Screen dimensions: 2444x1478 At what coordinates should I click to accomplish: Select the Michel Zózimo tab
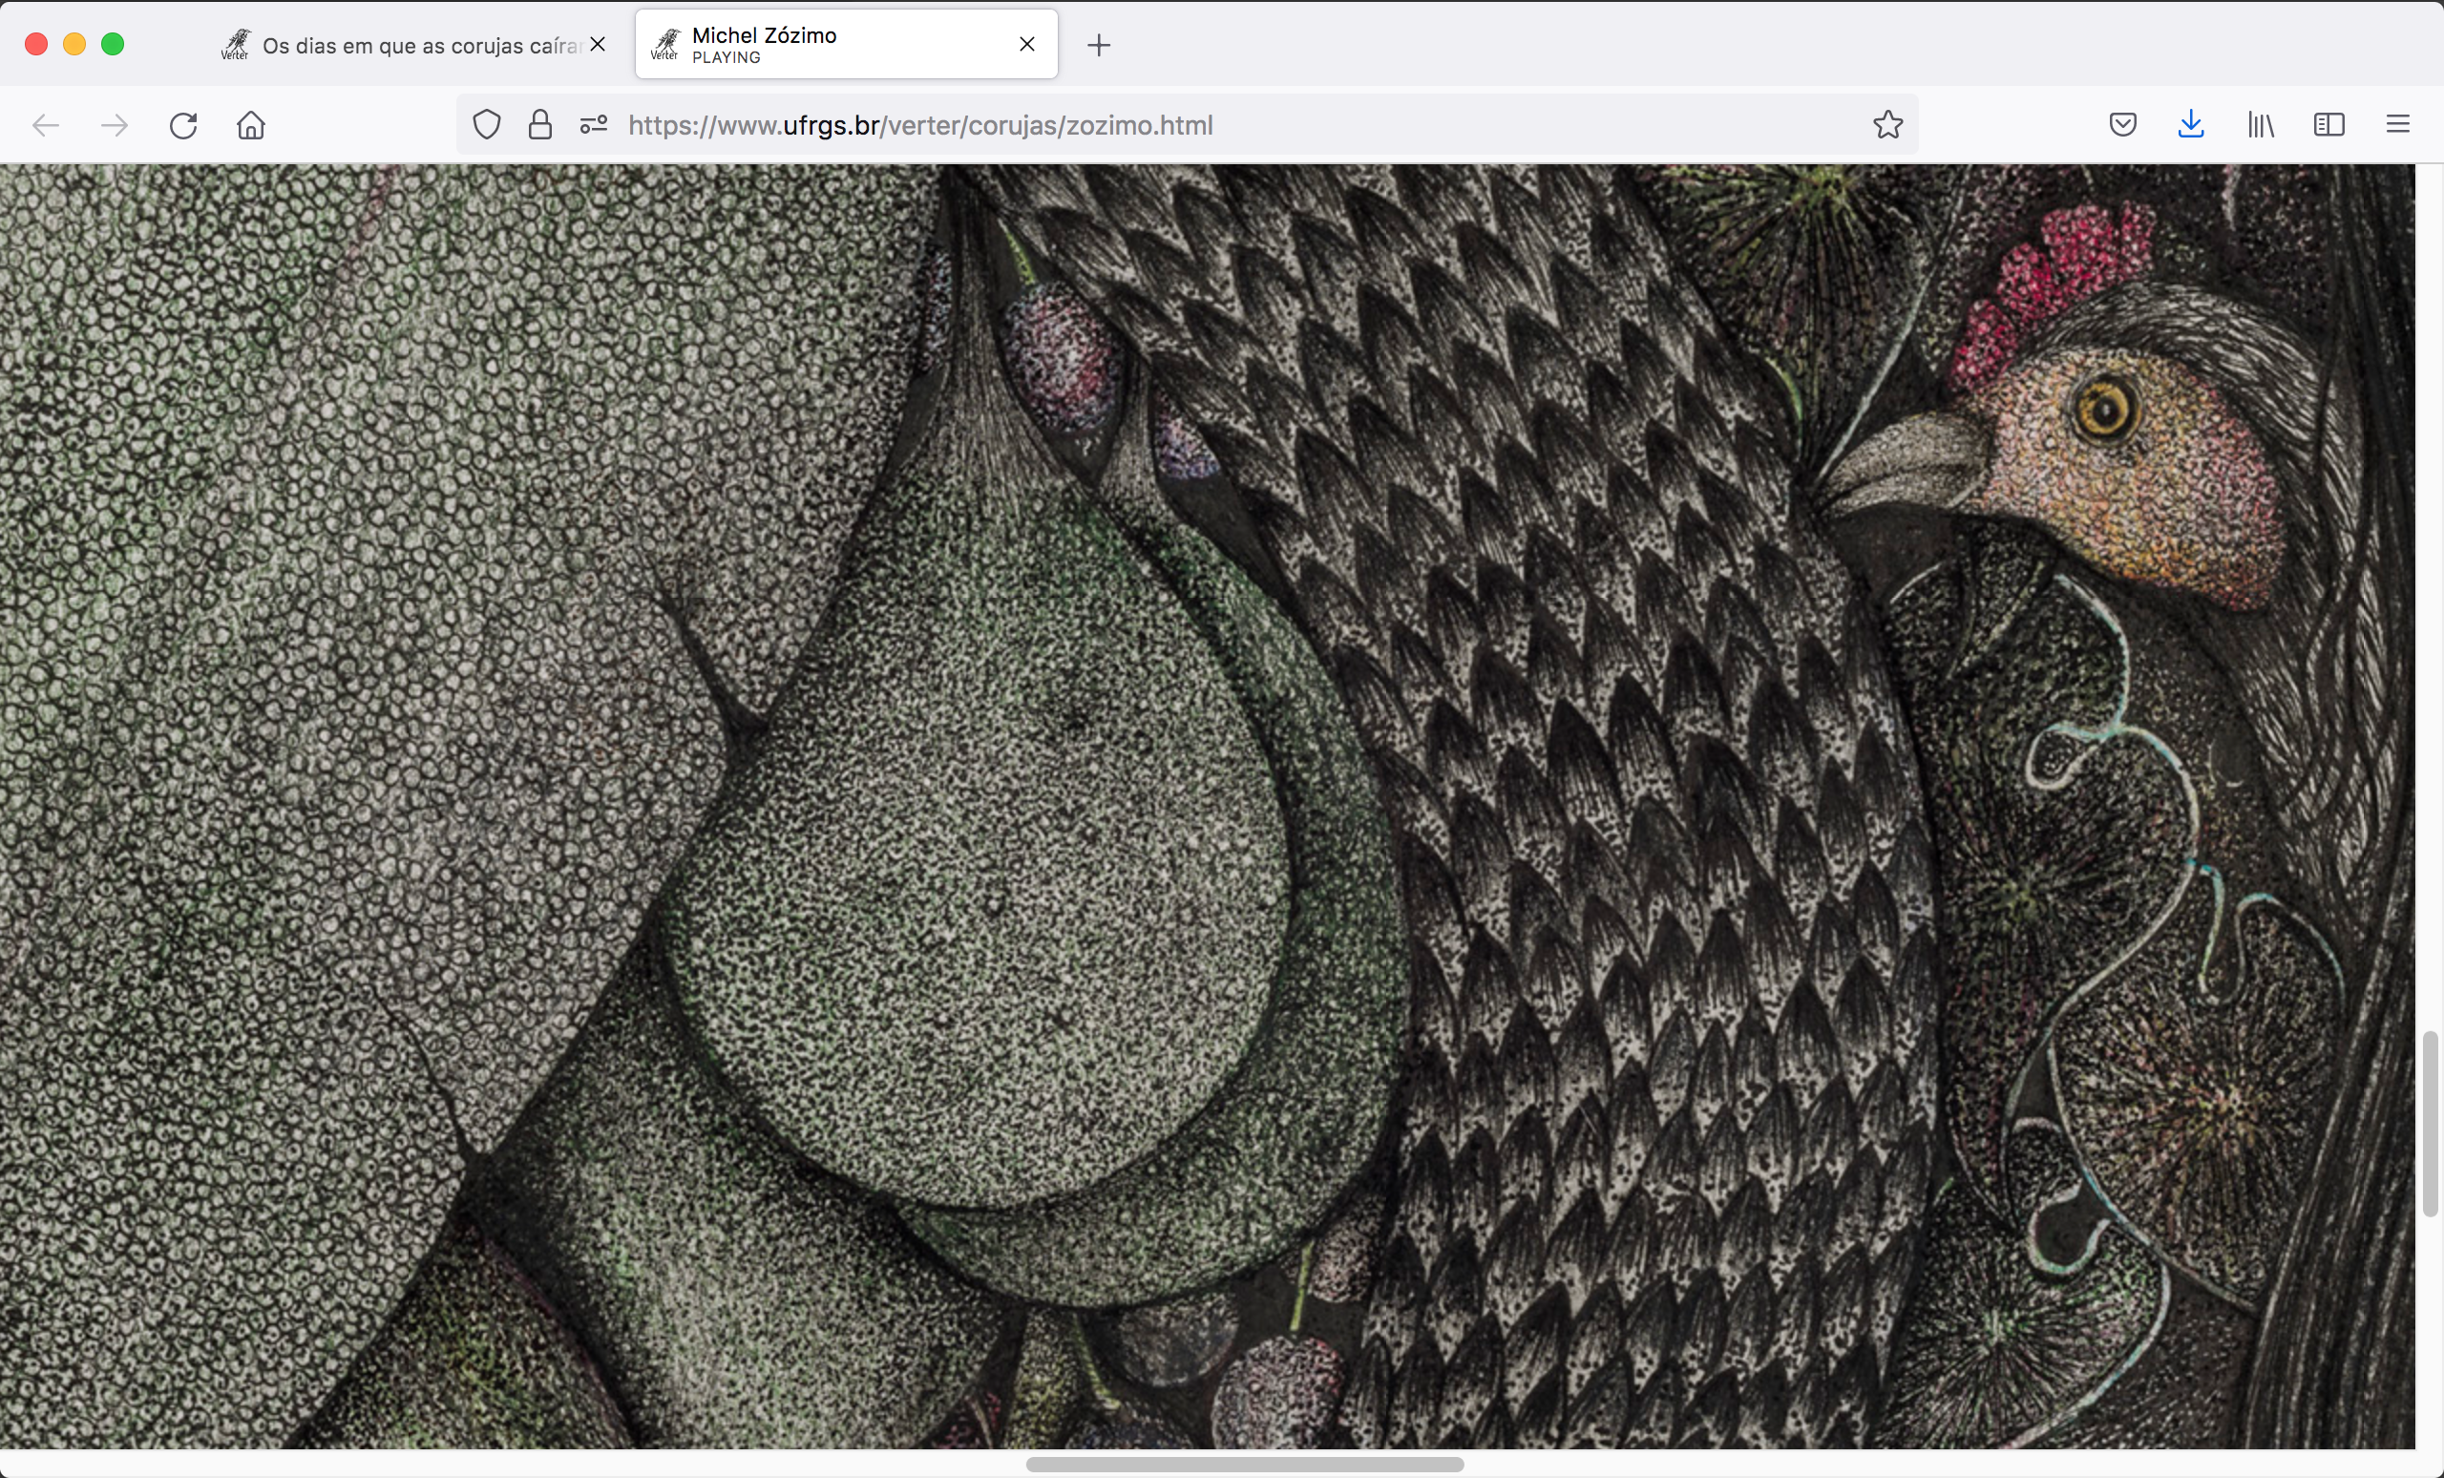click(x=846, y=45)
